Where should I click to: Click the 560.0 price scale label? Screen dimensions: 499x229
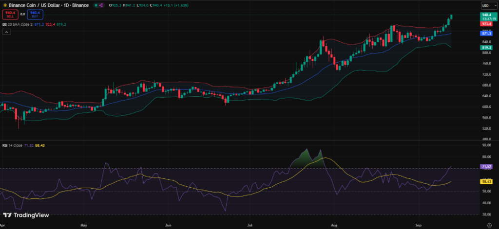(486, 118)
